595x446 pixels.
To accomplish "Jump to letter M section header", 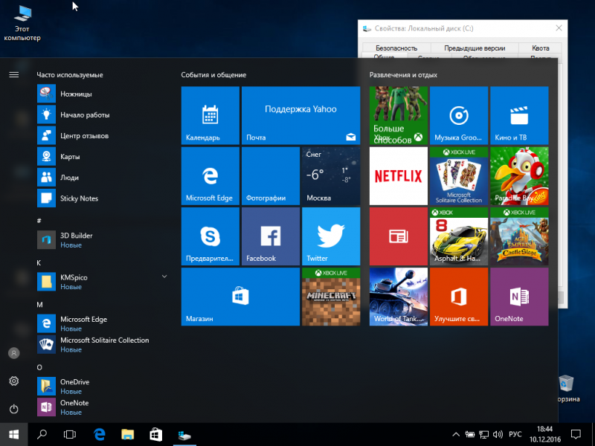I will click(x=39, y=305).
